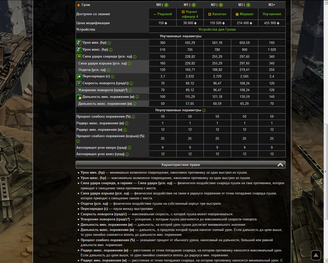Image resolution: width=328 pixels, height=263 pixels.
Task: Open info icon for Урон макс. (hp) row
Action: [x=110, y=50]
